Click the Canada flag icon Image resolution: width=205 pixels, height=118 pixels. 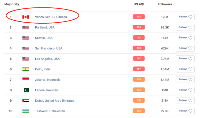coord(25,17)
